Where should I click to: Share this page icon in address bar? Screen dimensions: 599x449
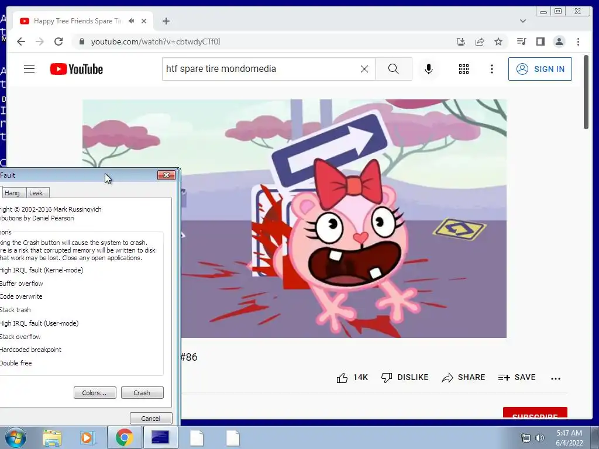click(x=480, y=42)
